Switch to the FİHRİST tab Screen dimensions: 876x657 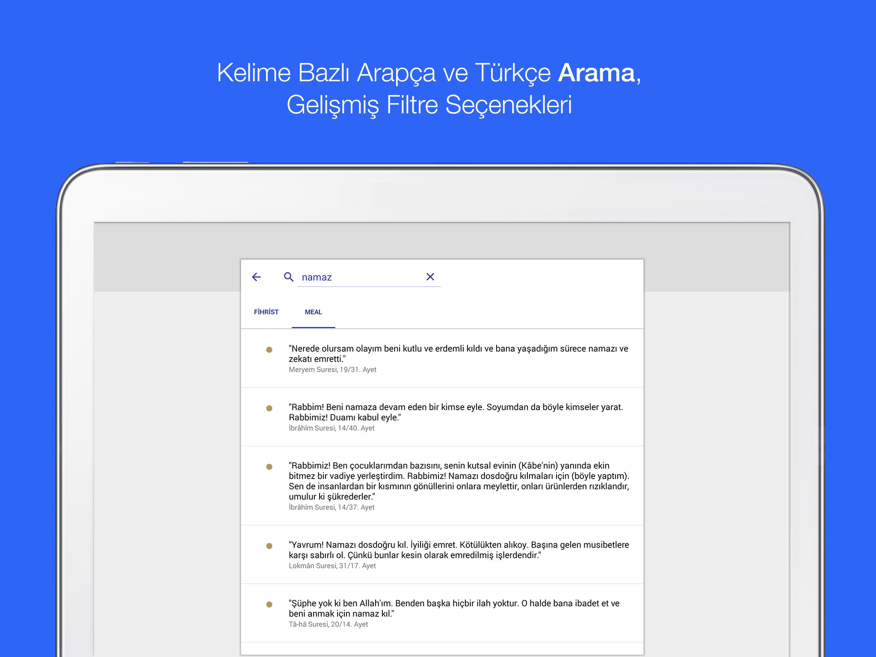point(266,312)
